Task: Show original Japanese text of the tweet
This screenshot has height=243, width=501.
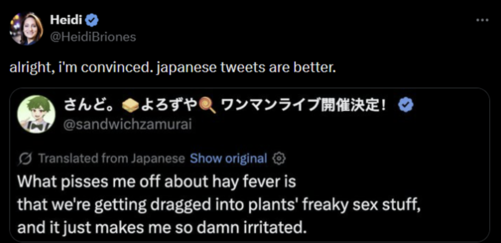Action: click(228, 158)
